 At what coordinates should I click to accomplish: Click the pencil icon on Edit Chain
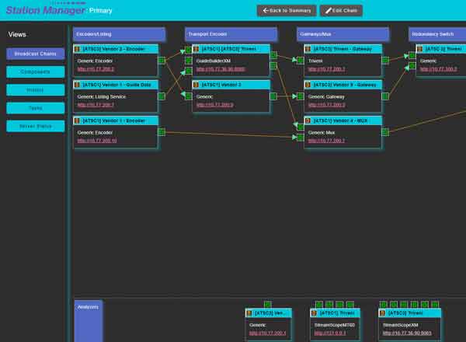(329, 11)
